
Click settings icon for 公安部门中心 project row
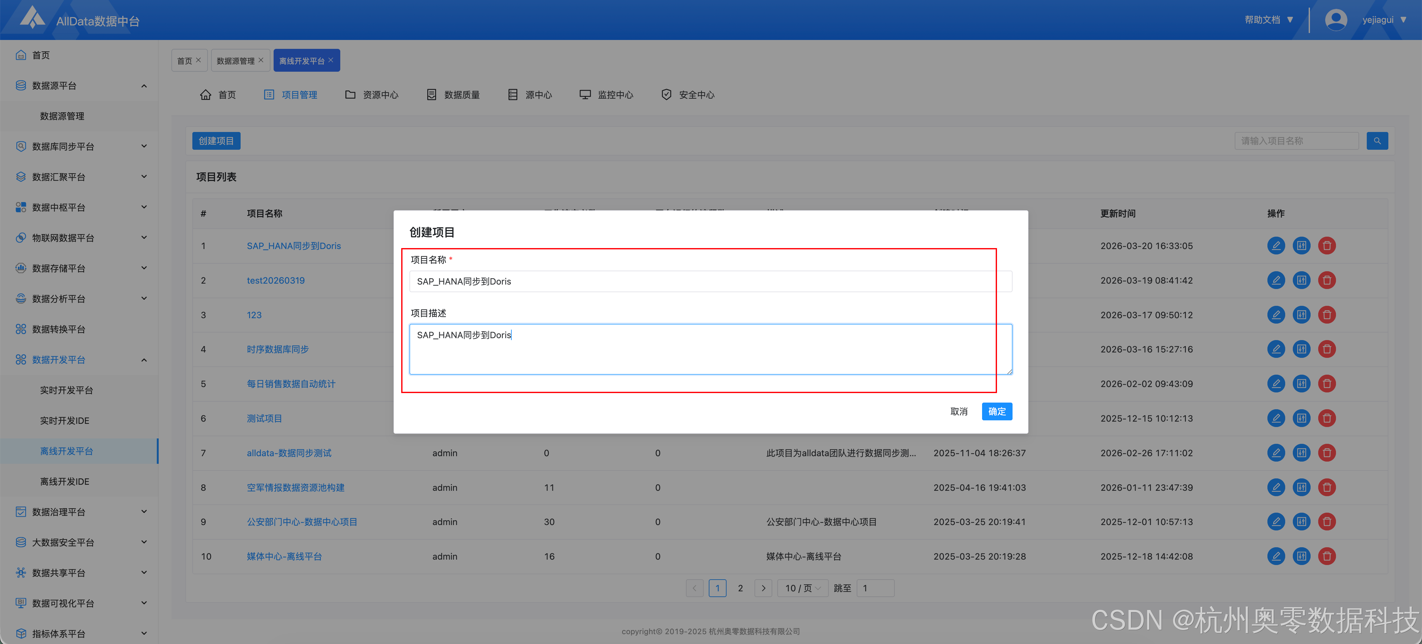[1301, 522]
